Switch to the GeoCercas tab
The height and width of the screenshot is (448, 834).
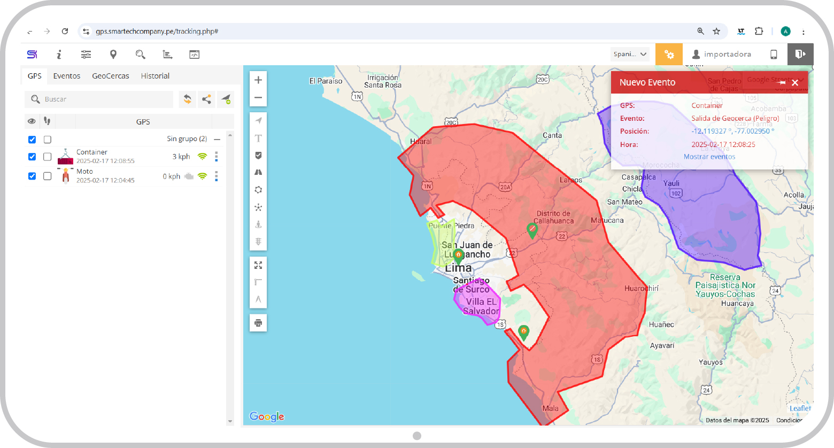click(x=111, y=76)
